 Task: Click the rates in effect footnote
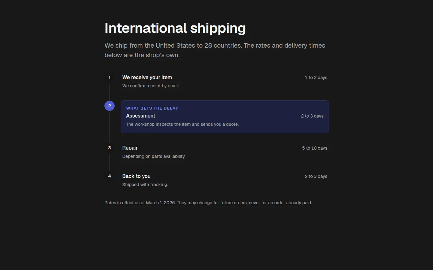pos(208,203)
